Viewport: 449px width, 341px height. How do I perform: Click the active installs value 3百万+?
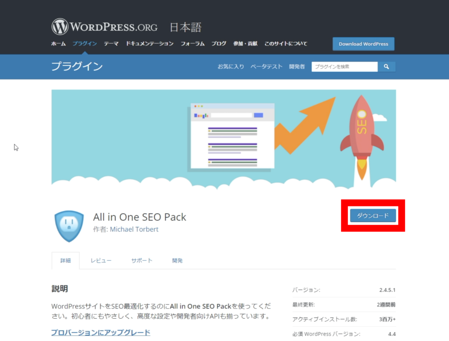tap(387, 319)
